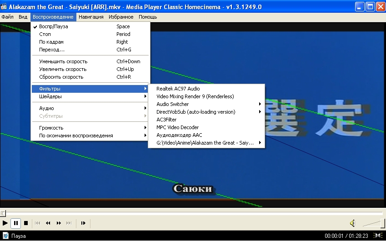386x241 pixels.
Task: Click the Stop button in the toolbar
Action: tap(26, 223)
